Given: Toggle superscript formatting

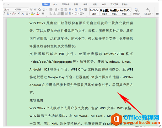Looking at the screenshot, I should coord(19,13).
